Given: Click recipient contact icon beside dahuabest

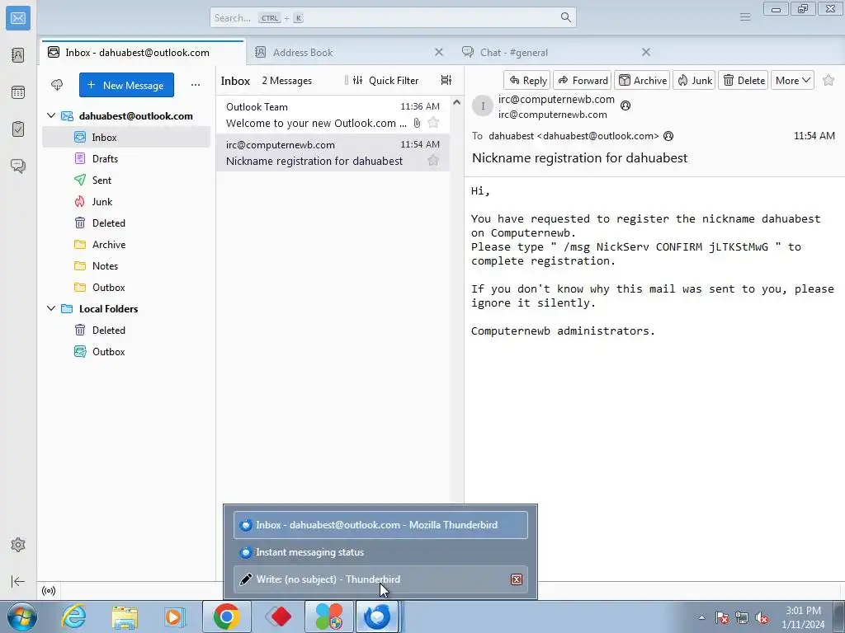Looking at the screenshot, I should tap(668, 136).
